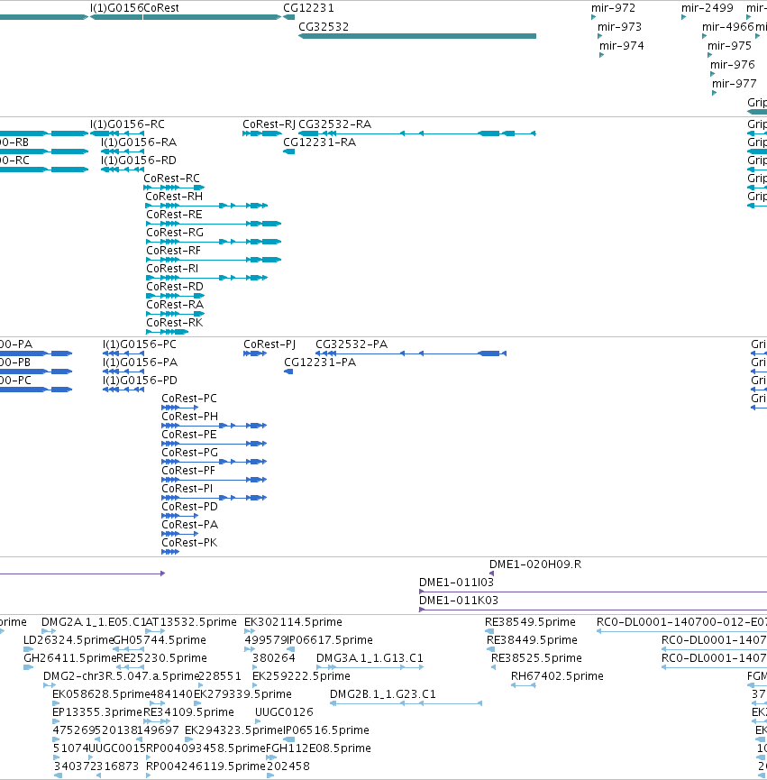Click the l(1)G0156-RA transcript label

(139, 142)
